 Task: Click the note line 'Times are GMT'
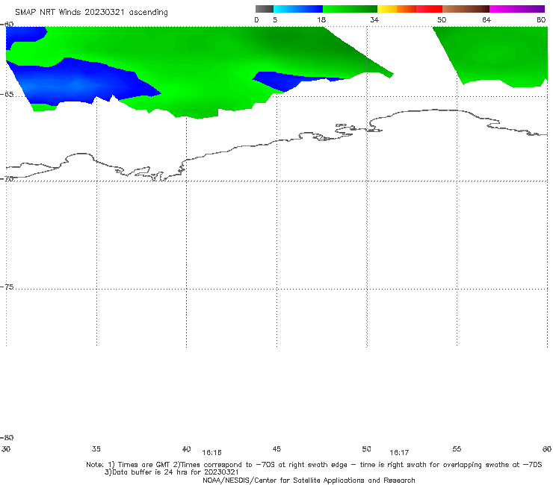pos(144,465)
